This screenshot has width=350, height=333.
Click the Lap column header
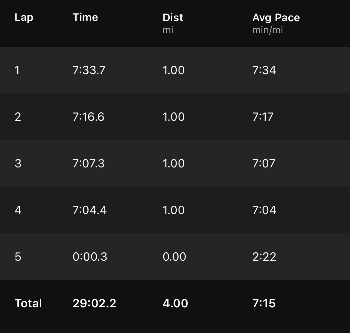tap(24, 17)
